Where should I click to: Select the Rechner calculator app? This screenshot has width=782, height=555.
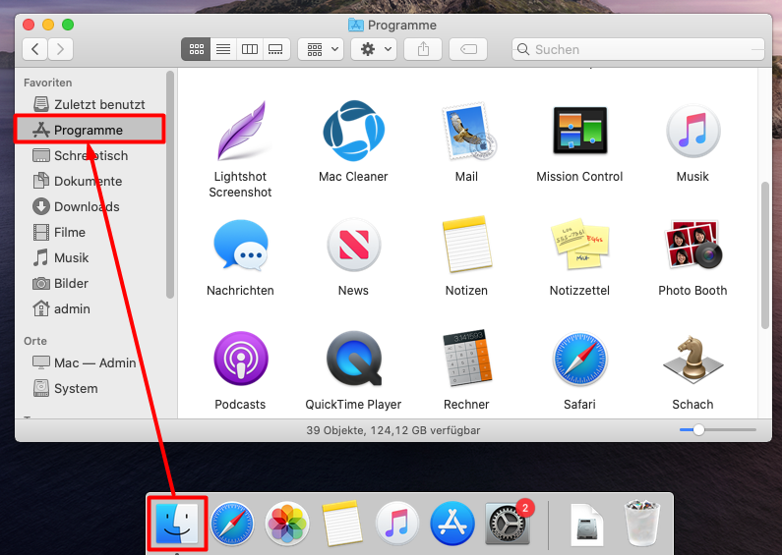(467, 358)
